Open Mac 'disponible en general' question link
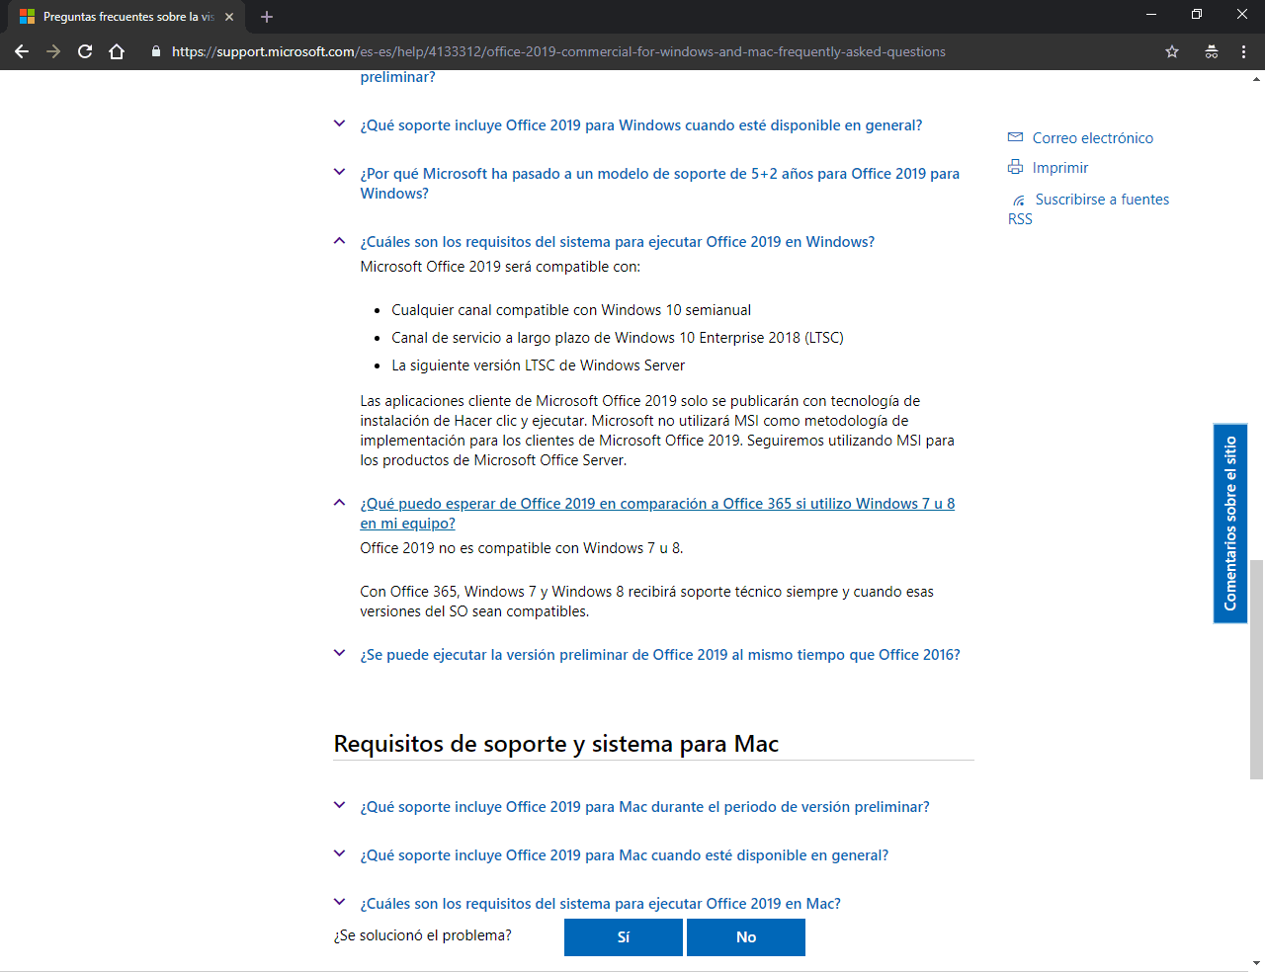 click(625, 855)
